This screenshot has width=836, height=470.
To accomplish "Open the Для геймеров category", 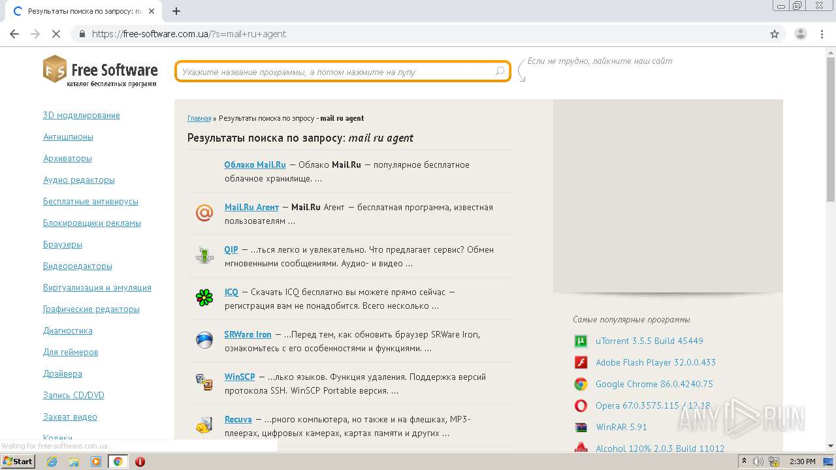I will 71,352.
